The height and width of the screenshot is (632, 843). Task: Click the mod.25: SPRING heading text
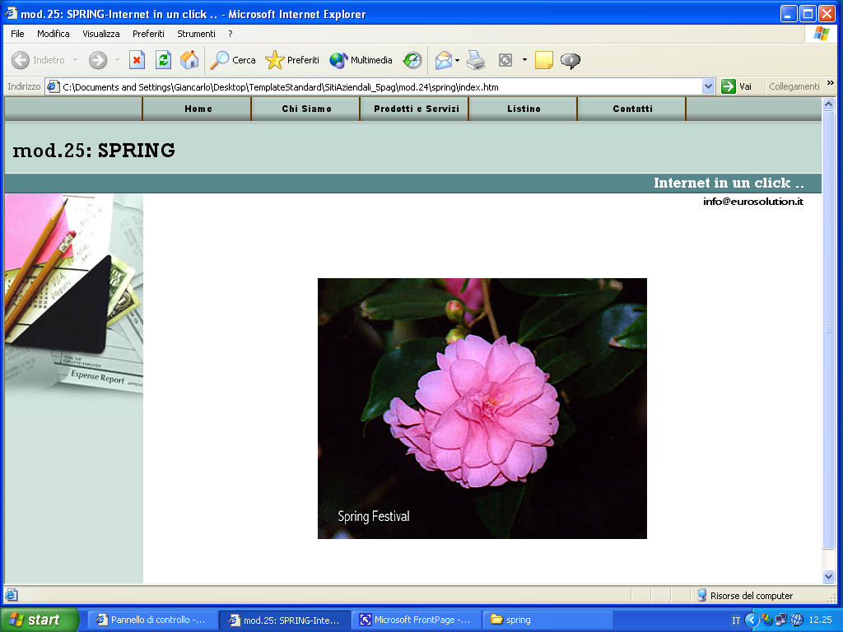point(94,151)
